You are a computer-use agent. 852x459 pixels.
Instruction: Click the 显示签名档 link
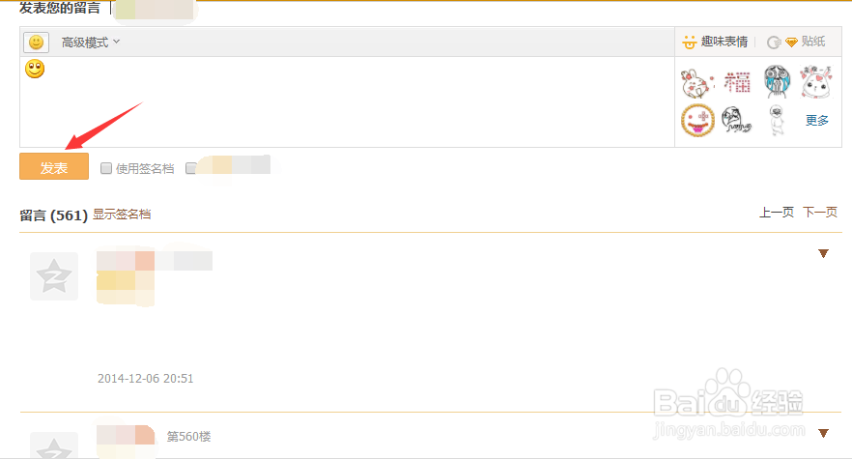(122, 214)
